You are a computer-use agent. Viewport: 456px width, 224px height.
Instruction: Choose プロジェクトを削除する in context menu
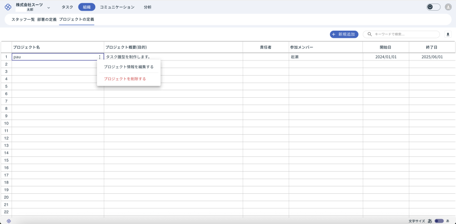[125, 79]
